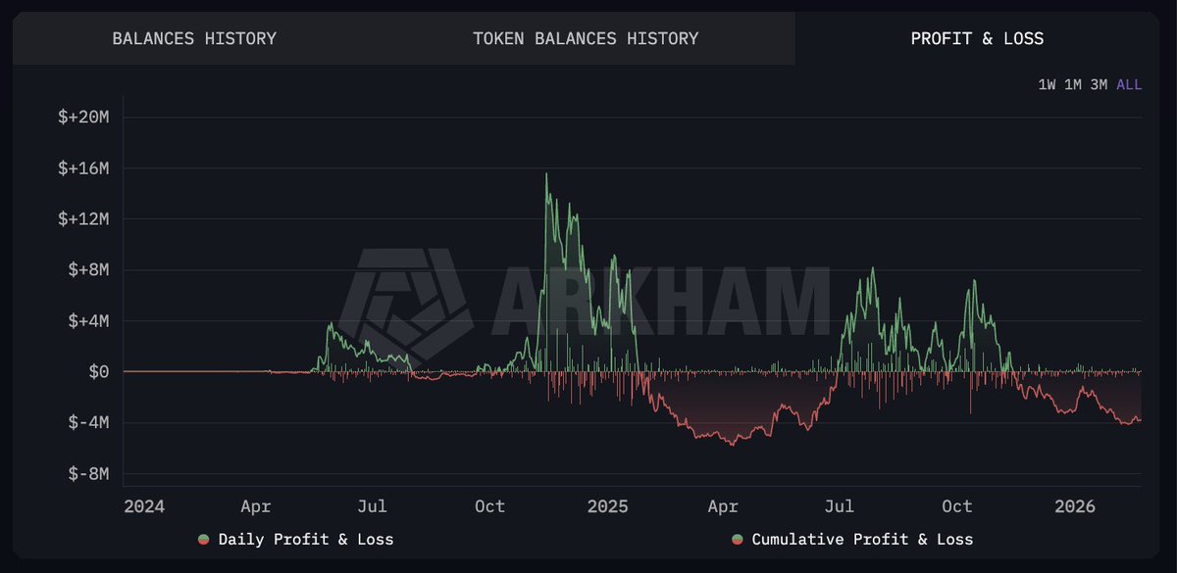This screenshot has width=1177, height=573.
Task: Toggle the Daily Profit & Loss series label
Action: click(x=305, y=540)
